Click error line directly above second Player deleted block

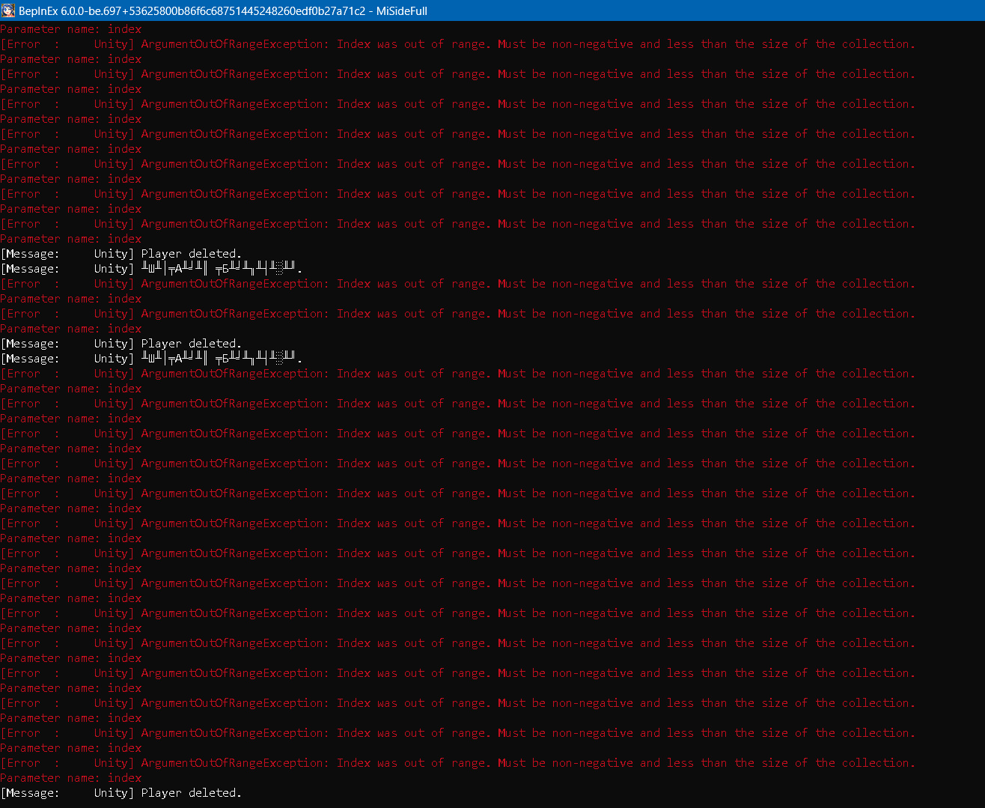(x=457, y=314)
